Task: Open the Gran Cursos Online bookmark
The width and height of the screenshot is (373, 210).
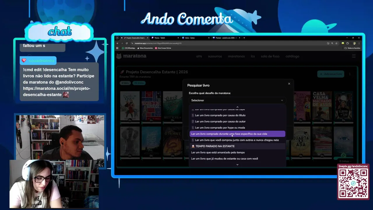Action: [163, 48]
